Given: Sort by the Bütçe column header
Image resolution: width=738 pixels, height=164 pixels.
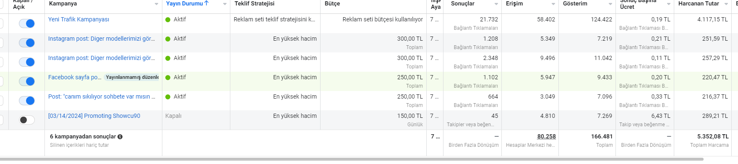Looking at the screenshot, I should click(332, 3).
